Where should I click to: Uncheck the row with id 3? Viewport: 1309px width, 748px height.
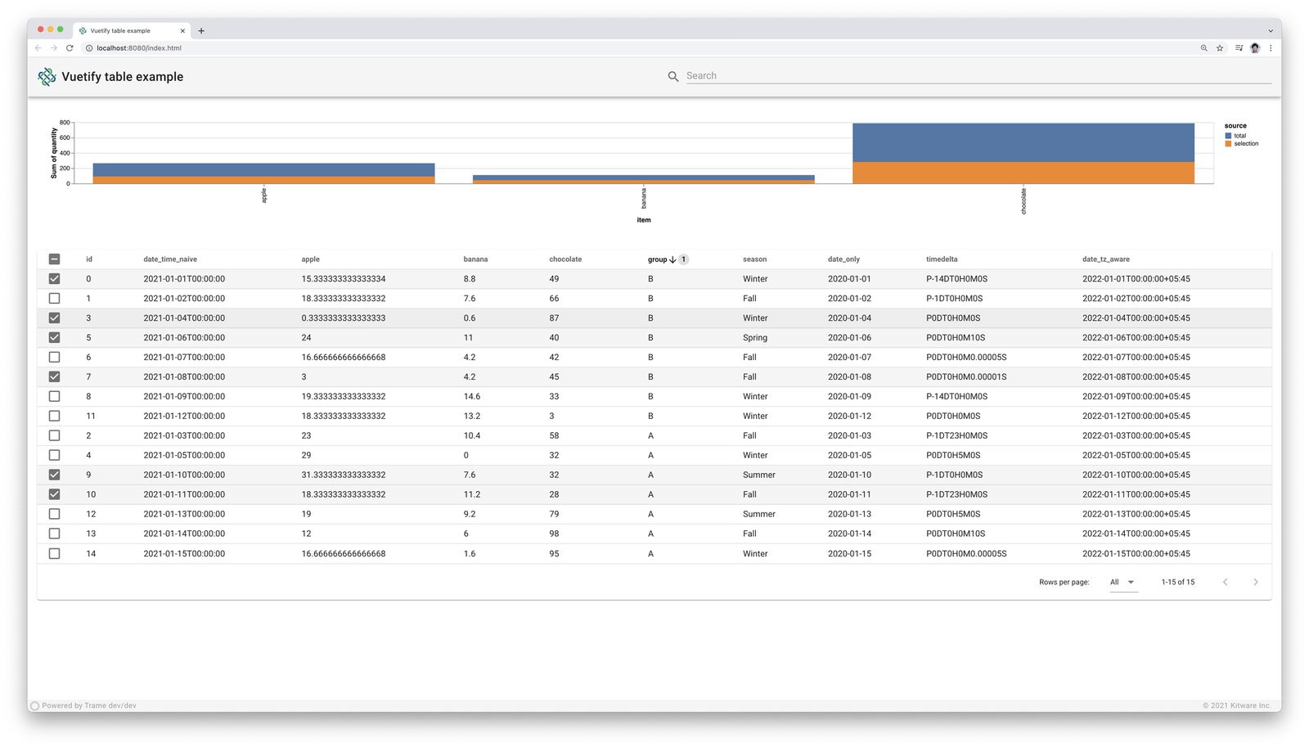54,318
